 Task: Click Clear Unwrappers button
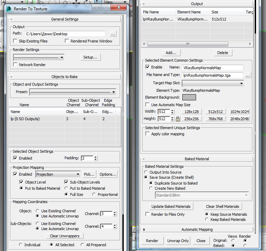click(x=65, y=236)
